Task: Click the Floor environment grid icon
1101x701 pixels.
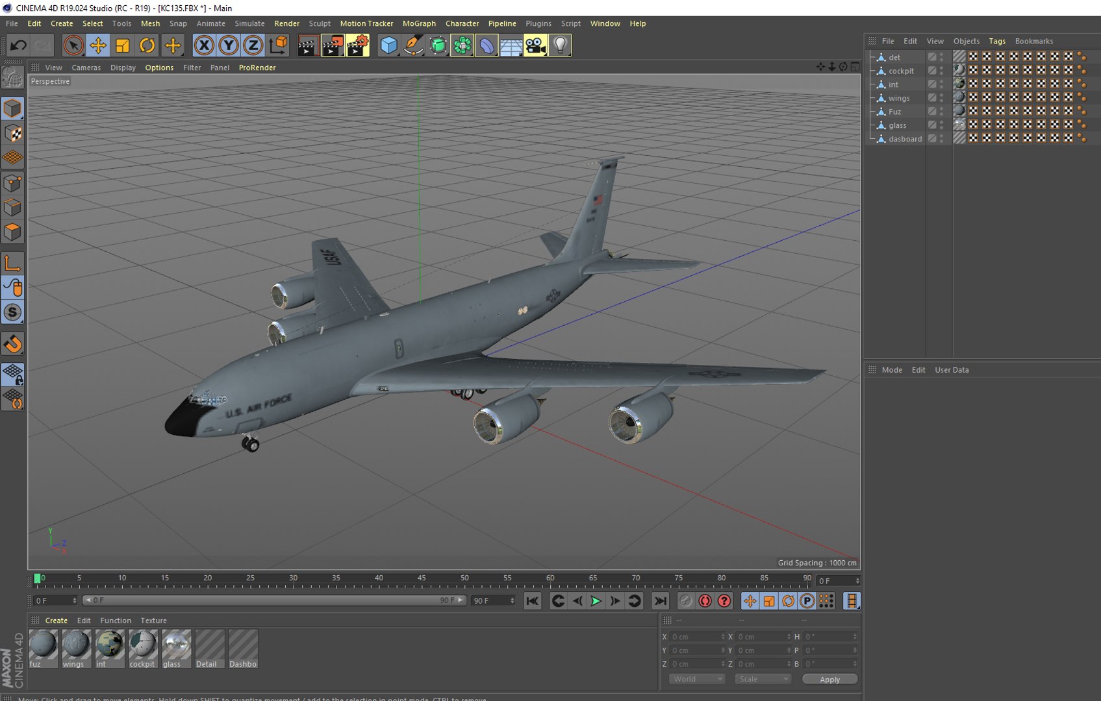Action: [511, 45]
